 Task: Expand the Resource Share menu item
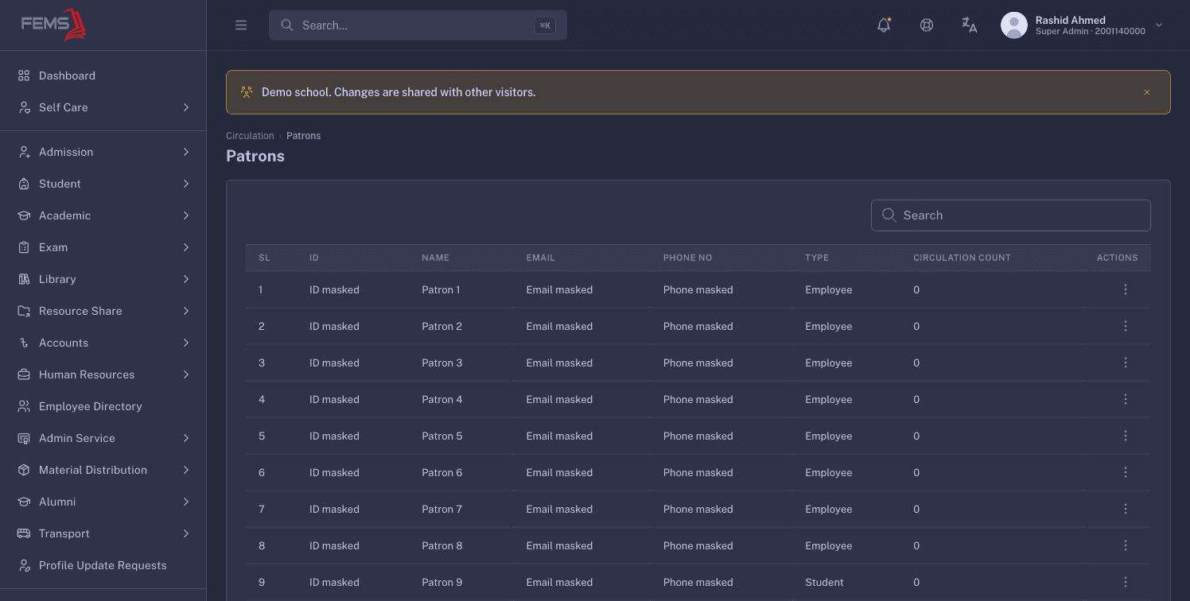tap(103, 311)
